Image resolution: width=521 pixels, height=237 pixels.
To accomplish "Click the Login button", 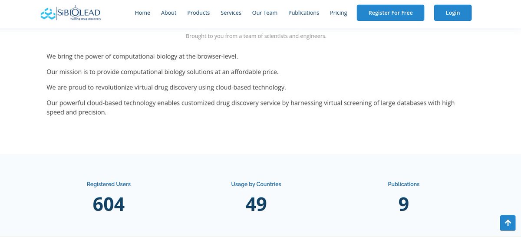I will point(453,13).
